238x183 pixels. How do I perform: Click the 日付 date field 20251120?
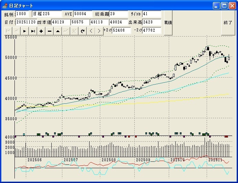pyautogui.click(x=26, y=22)
